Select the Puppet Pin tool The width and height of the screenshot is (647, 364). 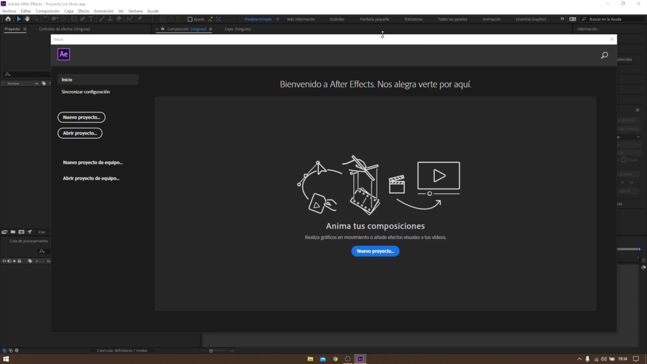click(x=140, y=19)
